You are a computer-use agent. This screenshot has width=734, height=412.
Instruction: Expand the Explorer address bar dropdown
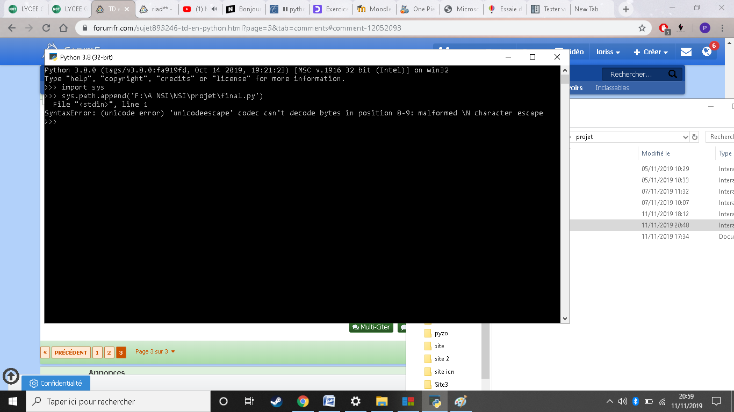coord(685,137)
